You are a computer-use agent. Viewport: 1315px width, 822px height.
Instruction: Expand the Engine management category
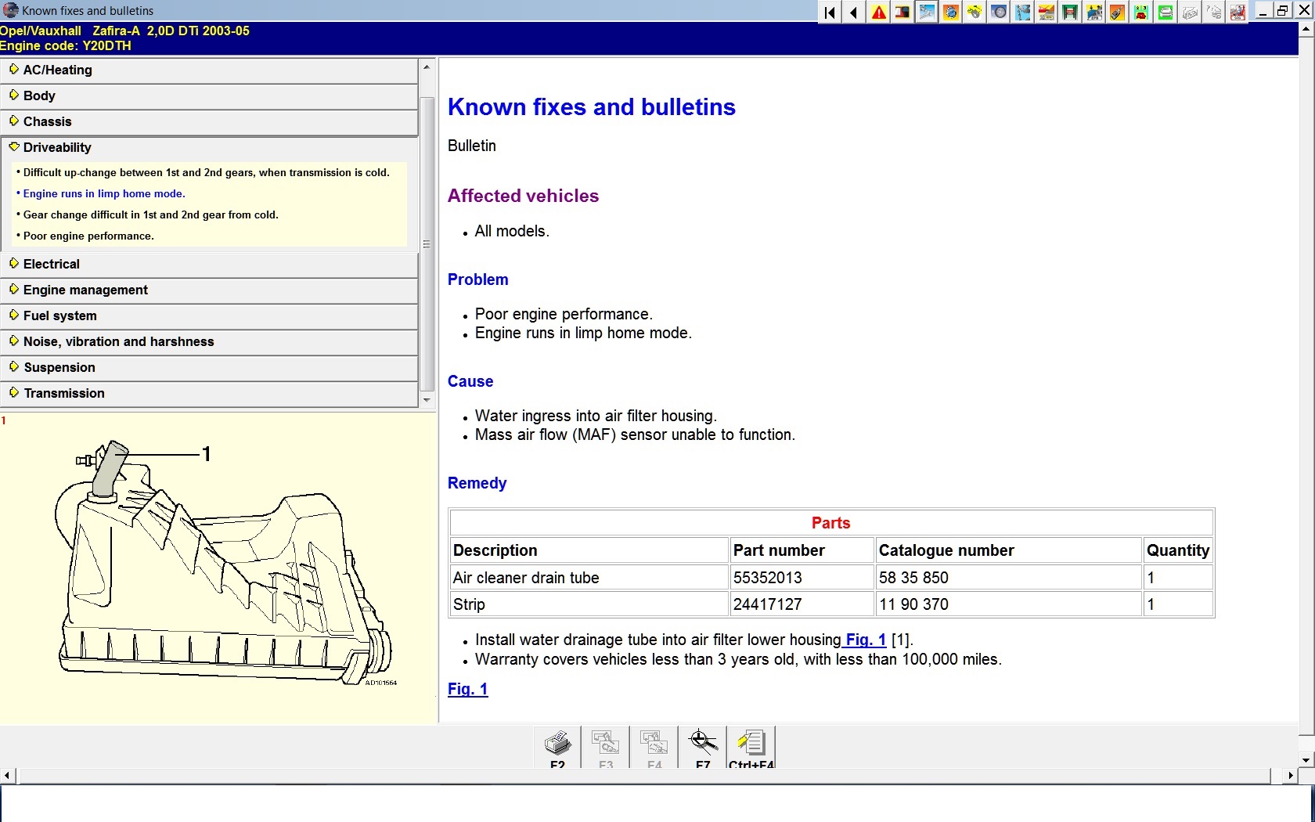pos(85,290)
